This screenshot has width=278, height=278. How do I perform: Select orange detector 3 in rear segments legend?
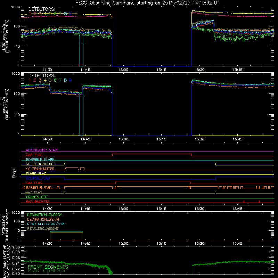point(40,80)
